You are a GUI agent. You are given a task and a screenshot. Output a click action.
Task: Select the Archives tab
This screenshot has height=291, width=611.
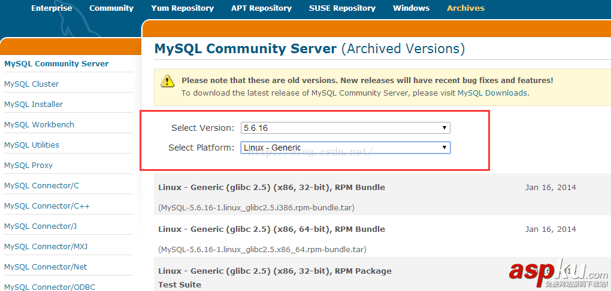tap(465, 8)
